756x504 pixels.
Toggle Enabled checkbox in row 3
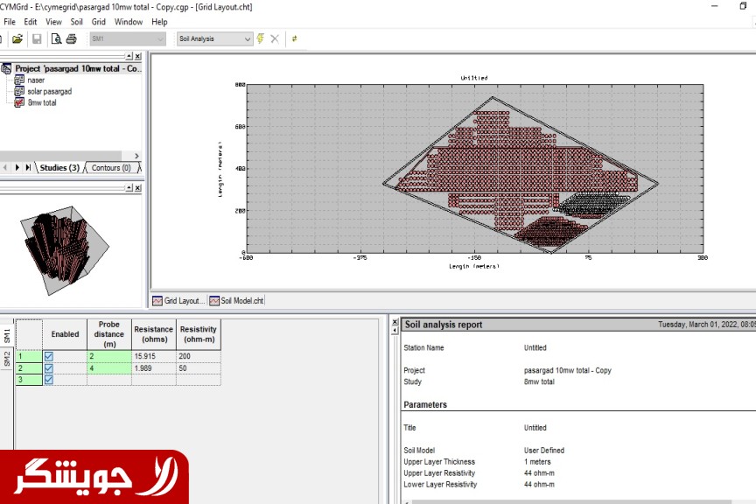[x=49, y=380]
